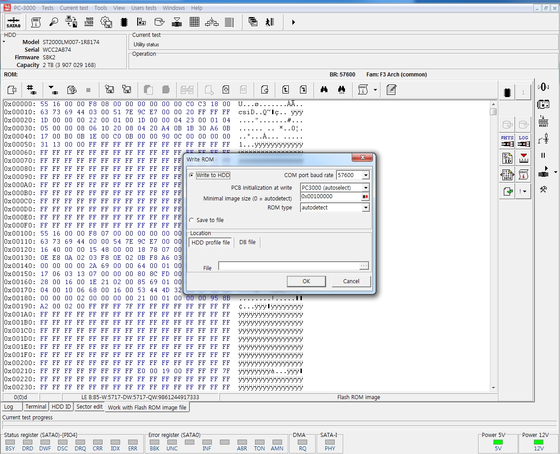Select the 'Write to HDD' radio button
Viewport: 560px width, 454px height.
(x=192, y=175)
